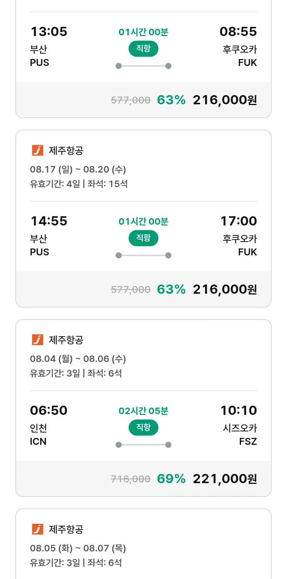Click the Jeju Air logo on the 08.04 flight
Viewport: 287px width, 579px height.
tap(38, 340)
